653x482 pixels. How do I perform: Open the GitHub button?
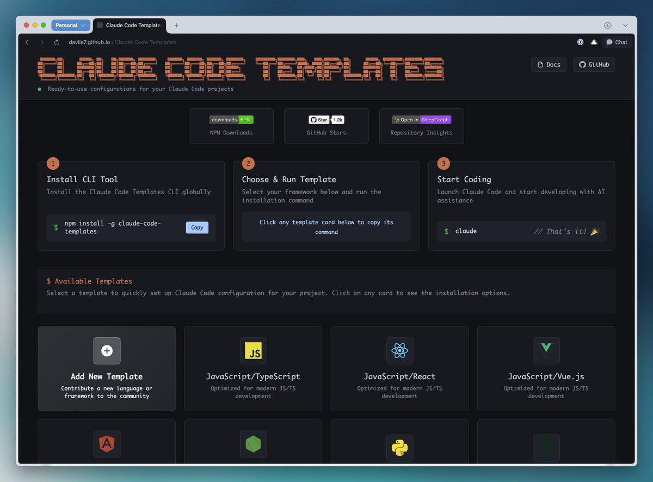(x=594, y=64)
